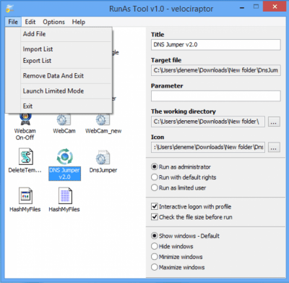Screen dimensions: 289x283
Task: Select Run as administrator option
Action: click(x=181, y=166)
